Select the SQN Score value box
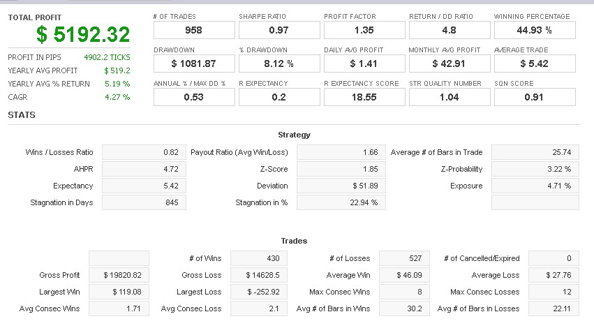The width and height of the screenshot is (594, 335). [535, 97]
